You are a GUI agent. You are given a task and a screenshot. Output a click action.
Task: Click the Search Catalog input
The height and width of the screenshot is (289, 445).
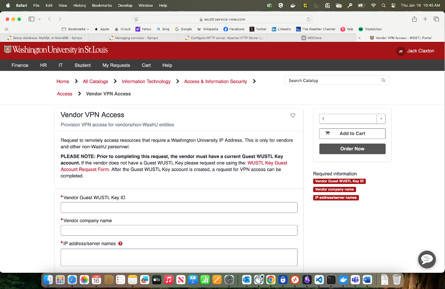pos(333,80)
